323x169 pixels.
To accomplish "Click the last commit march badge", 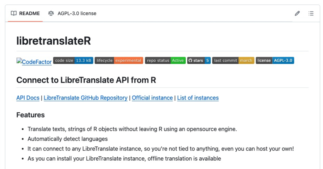I will coord(233,60).
